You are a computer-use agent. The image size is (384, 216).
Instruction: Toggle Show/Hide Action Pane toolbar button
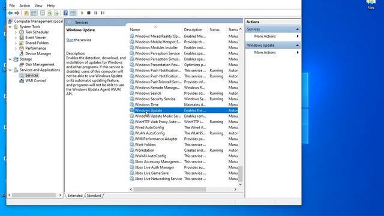73,13
